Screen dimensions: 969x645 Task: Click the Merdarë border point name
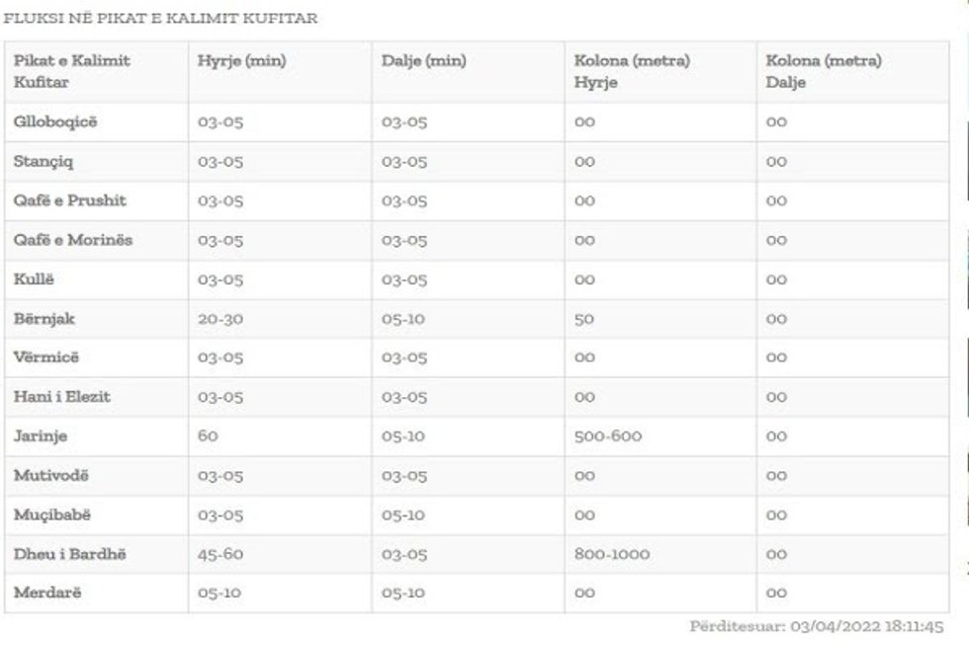tap(46, 593)
